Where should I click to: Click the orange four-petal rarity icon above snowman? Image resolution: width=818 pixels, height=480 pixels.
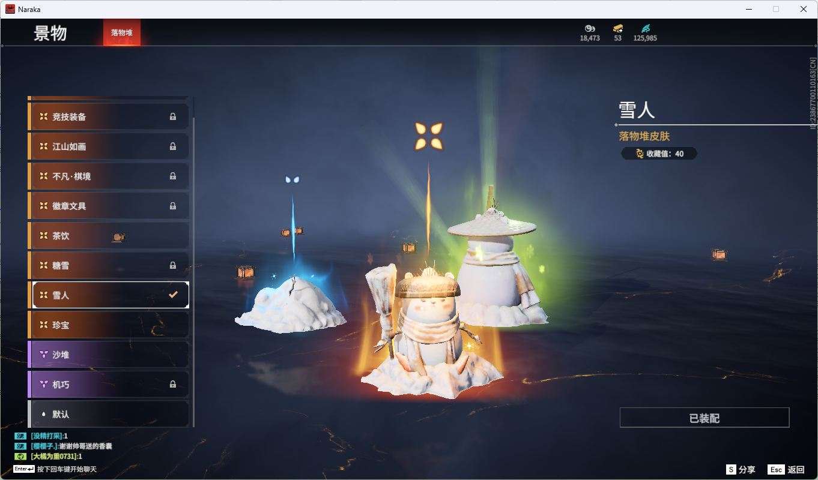coord(429,136)
